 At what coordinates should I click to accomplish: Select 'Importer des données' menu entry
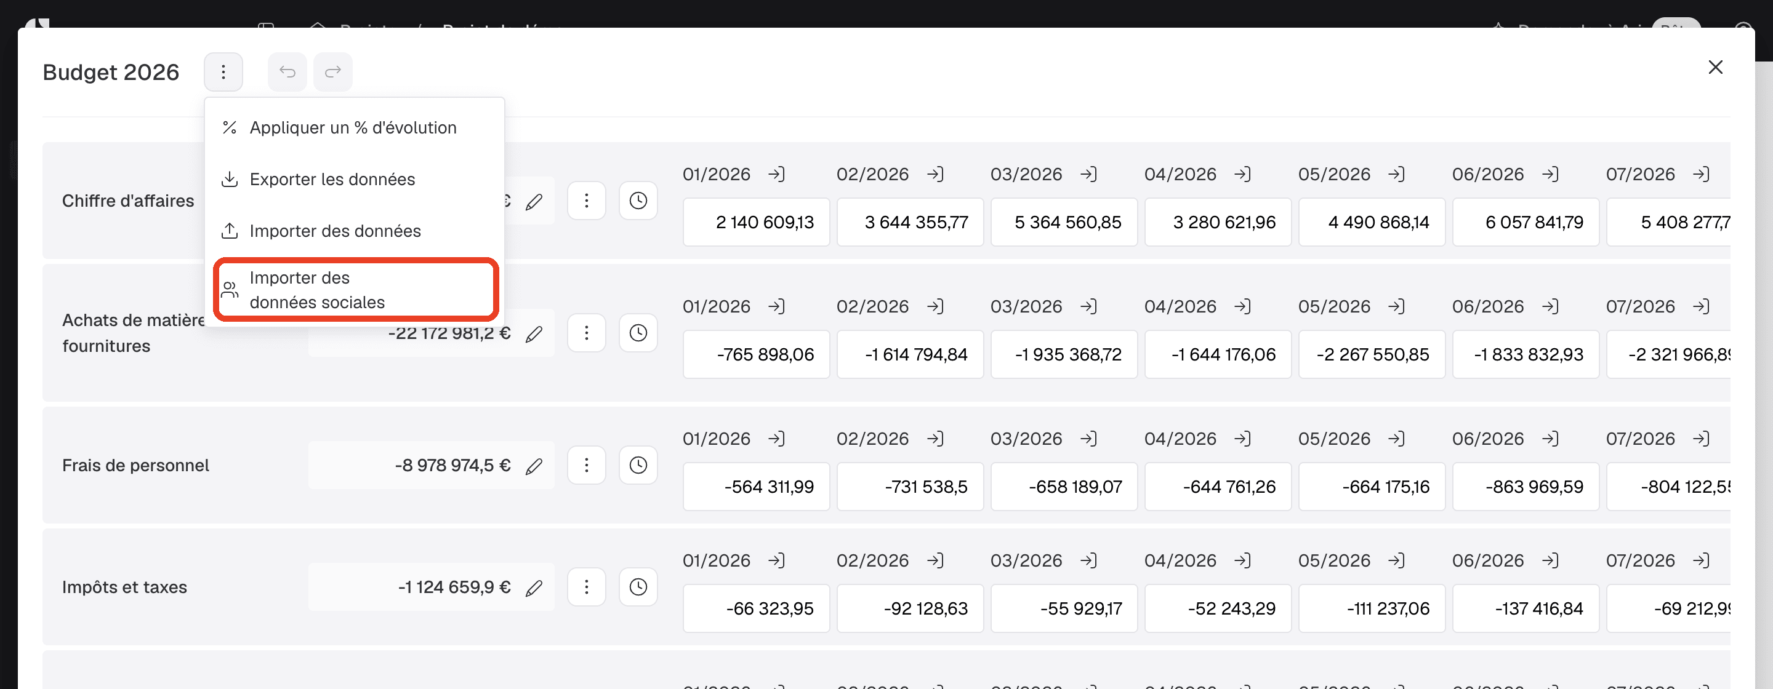tap(355, 231)
